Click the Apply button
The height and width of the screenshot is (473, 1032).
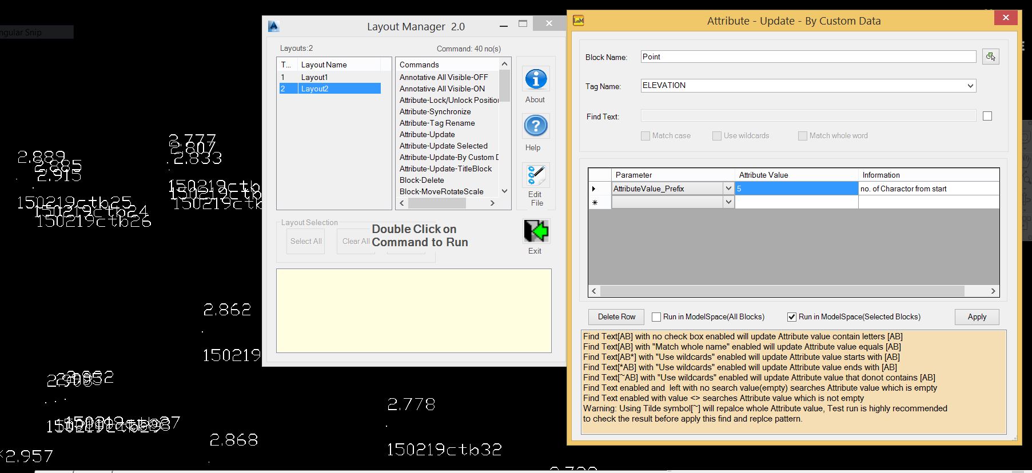977,316
